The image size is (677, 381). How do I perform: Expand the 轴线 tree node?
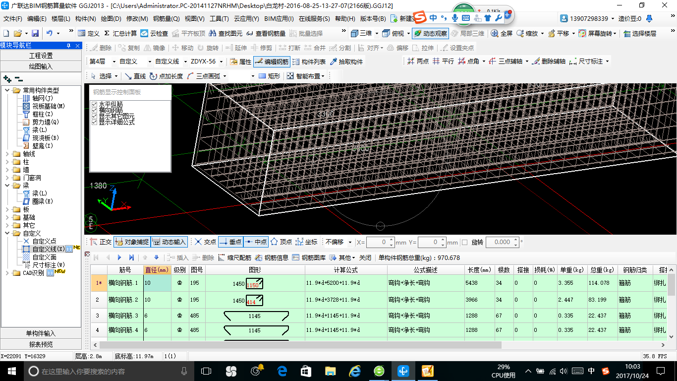7,154
